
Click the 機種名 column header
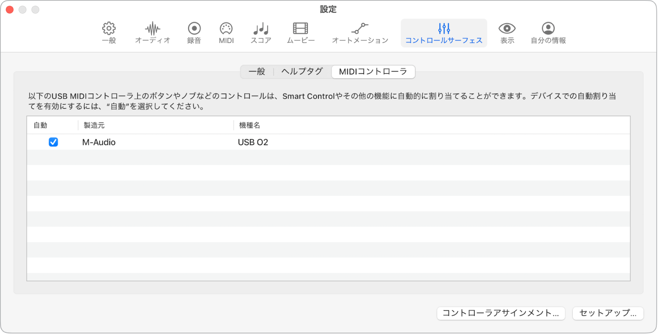249,125
